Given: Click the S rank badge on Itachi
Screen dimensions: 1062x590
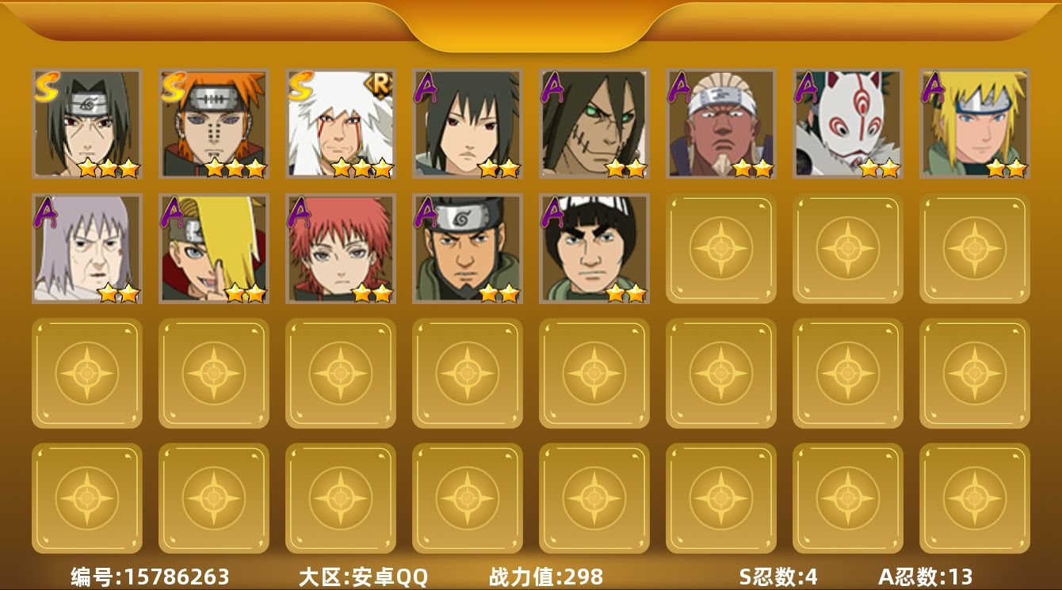Looking at the screenshot, I should point(46,86).
